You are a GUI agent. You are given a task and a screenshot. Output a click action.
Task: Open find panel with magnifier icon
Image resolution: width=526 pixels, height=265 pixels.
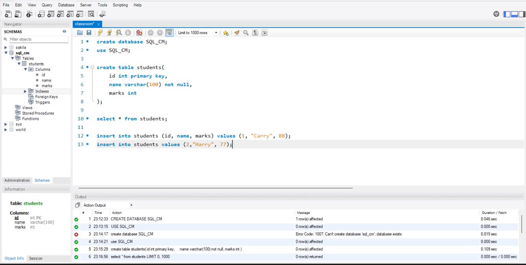pos(246,33)
